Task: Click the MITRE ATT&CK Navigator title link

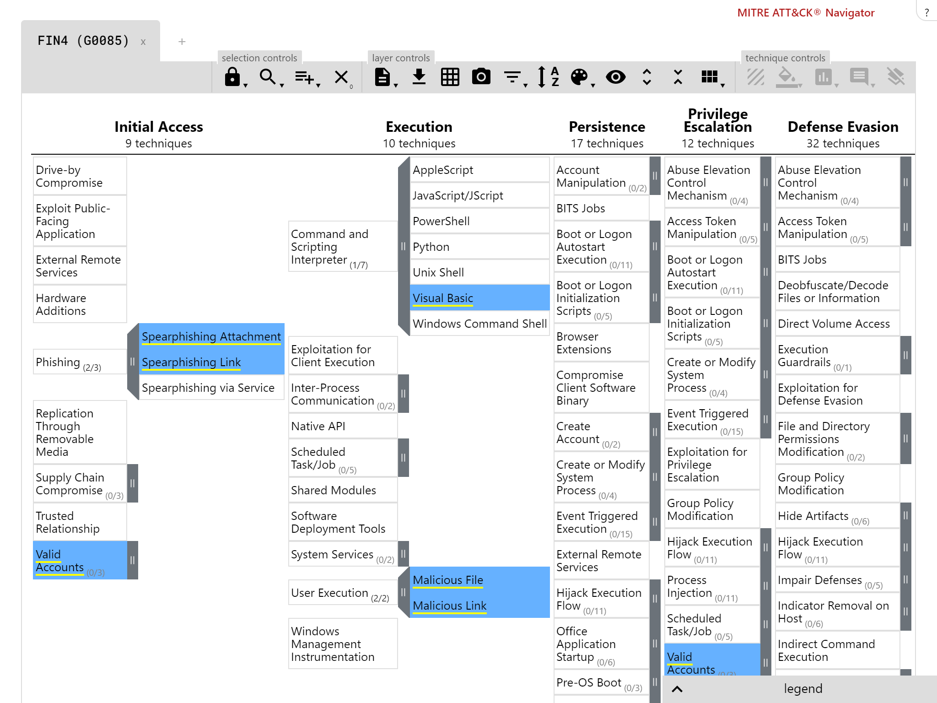Action: 806,13
